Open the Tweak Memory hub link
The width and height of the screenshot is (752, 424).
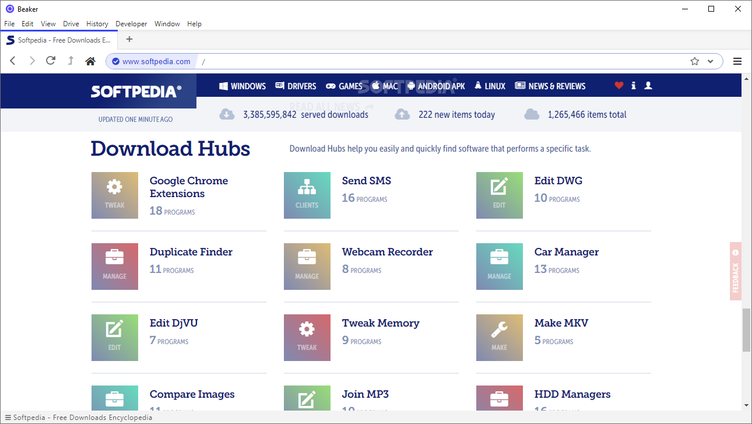[381, 323]
